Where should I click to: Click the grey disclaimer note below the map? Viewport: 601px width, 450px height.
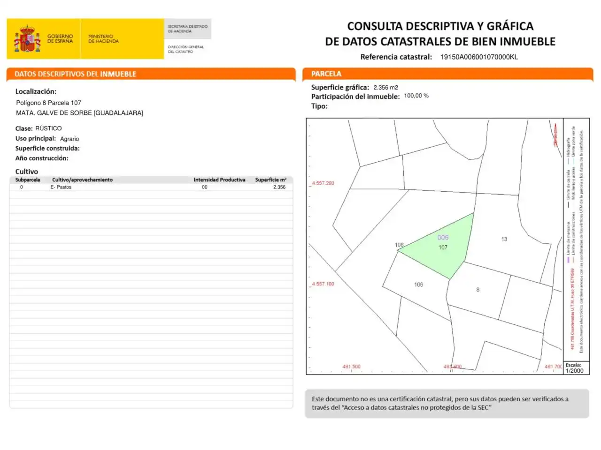click(447, 403)
